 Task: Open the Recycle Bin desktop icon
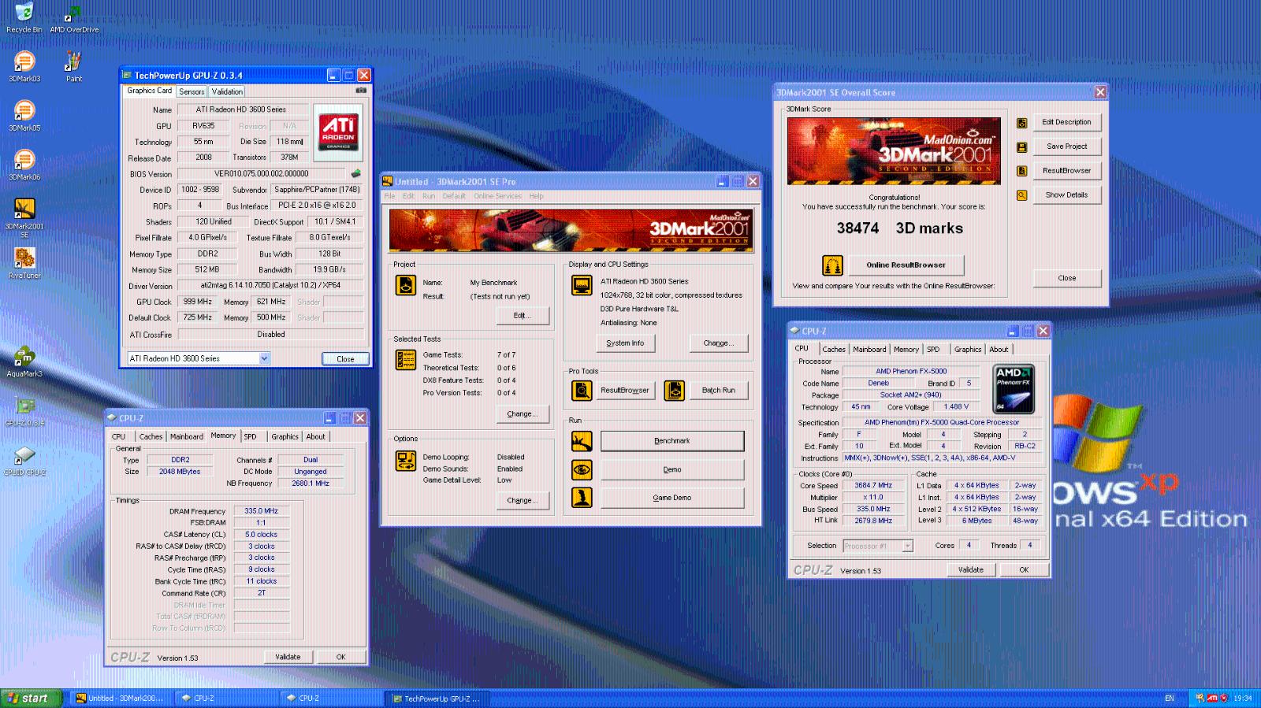pyautogui.click(x=24, y=17)
